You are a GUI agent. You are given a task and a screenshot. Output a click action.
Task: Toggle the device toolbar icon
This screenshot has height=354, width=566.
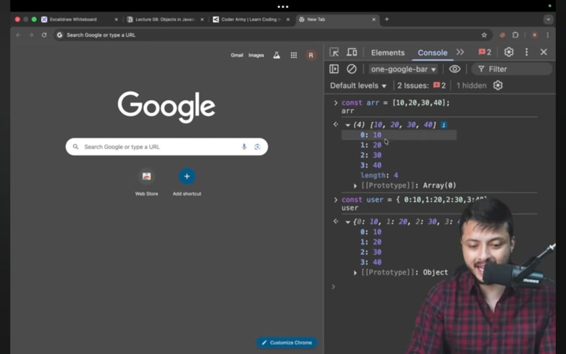pyautogui.click(x=352, y=52)
